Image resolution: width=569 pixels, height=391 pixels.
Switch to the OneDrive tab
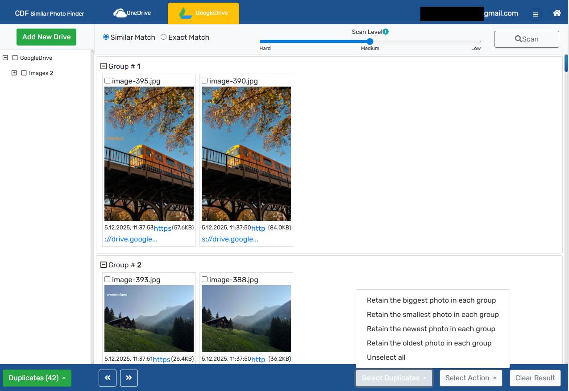pos(133,13)
